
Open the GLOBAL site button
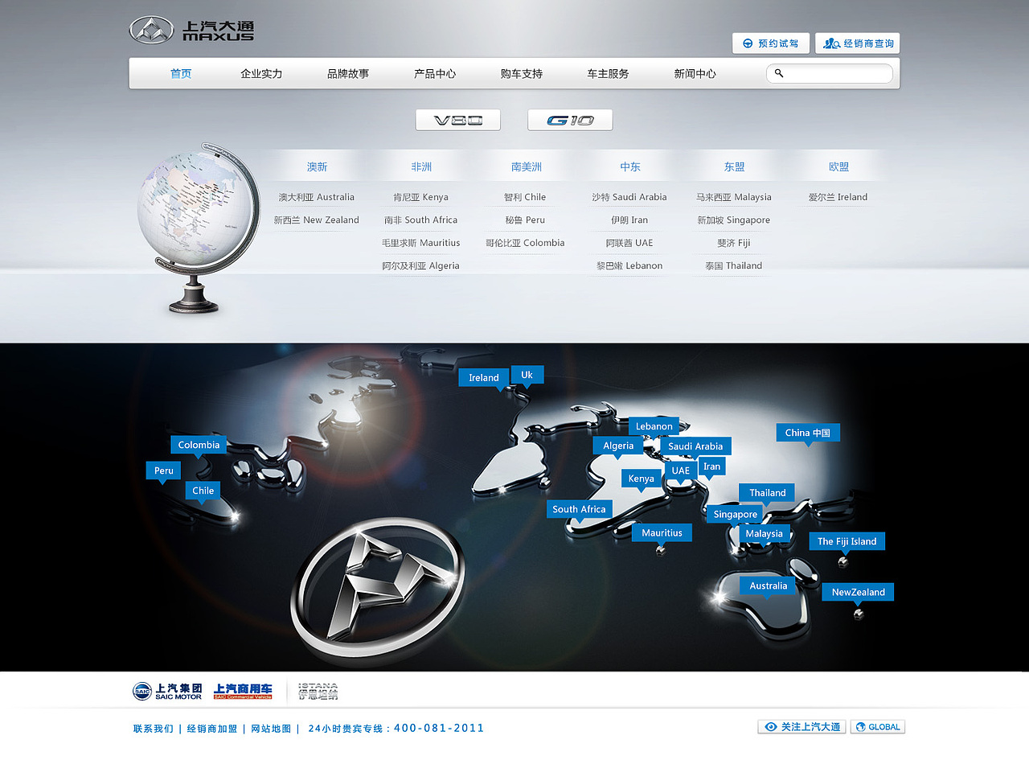878,726
